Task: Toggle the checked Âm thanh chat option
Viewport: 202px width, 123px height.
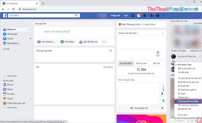Action: tap(185, 64)
